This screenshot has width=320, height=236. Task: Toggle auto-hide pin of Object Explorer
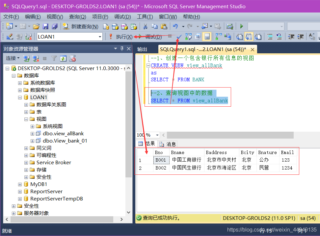(x=122, y=48)
